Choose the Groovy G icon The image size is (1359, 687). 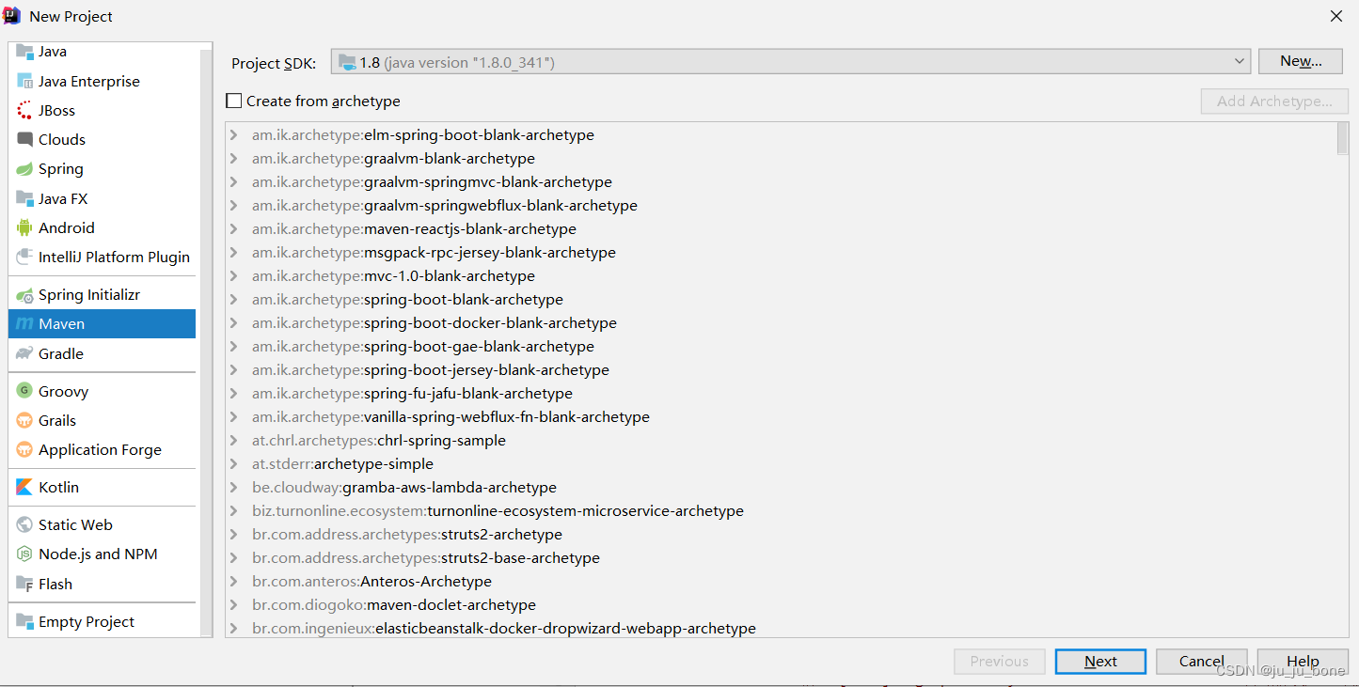[24, 391]
